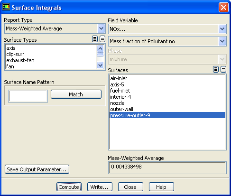Click up arrow of Surface Types scrollbar
This screenshot has width=231, height=196.
tap(100, 48)
